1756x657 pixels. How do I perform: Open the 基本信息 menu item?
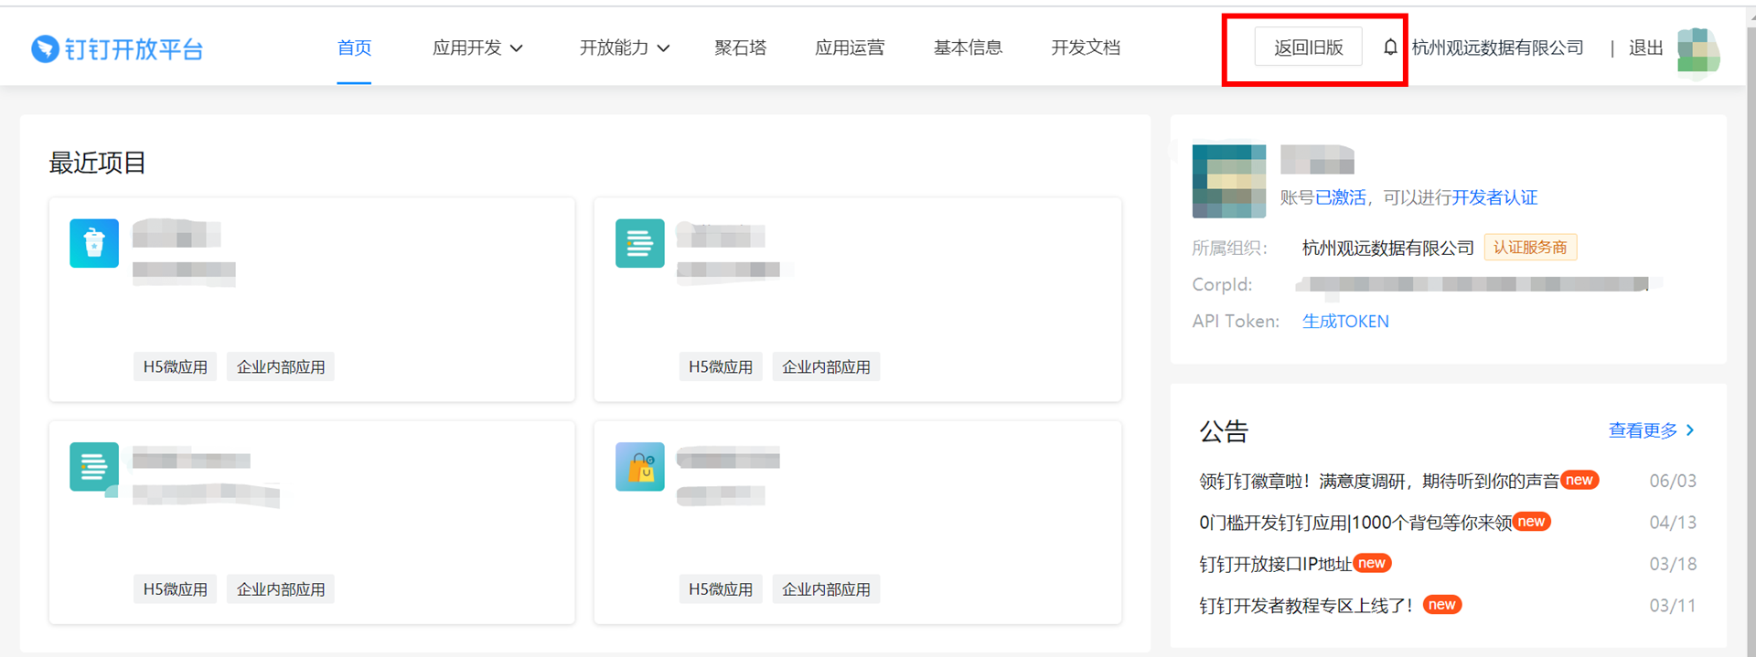pos(968,48)
